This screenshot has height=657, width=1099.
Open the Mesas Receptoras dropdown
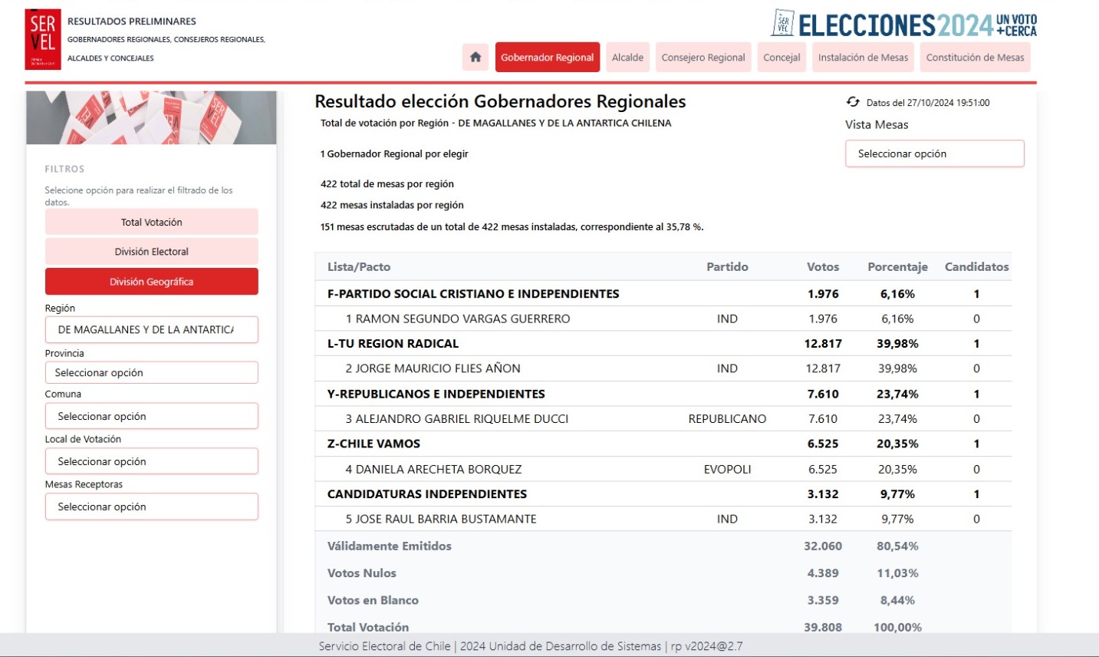pos(152,507)
